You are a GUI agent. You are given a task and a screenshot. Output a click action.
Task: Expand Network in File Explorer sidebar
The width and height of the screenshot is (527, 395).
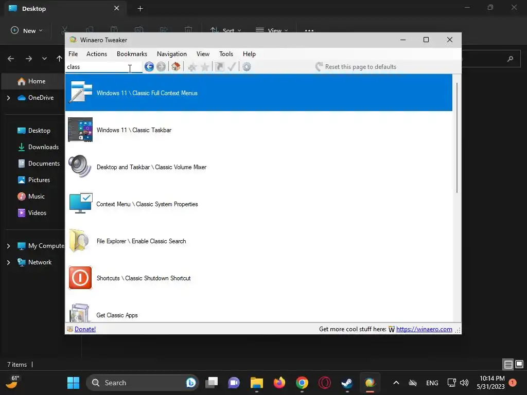click(8, 262)
